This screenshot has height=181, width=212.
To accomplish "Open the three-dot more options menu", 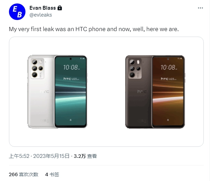I will [x=200, y=8].
